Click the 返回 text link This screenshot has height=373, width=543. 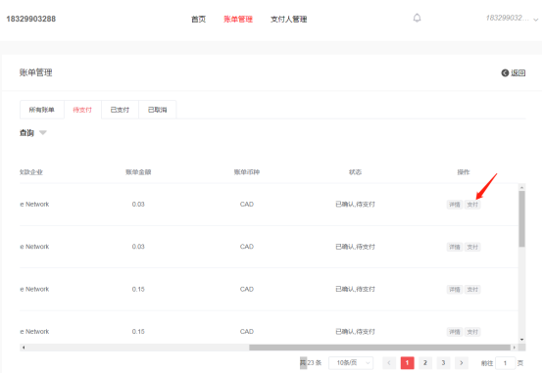(518, 72)
